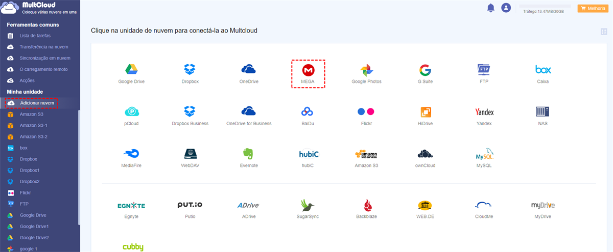Viewport: 613px width, 252px height.
Task: Choose OneDrive for Business
Action: (248, 111)
